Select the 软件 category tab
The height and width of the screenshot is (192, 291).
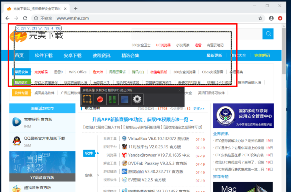[88, 153]
